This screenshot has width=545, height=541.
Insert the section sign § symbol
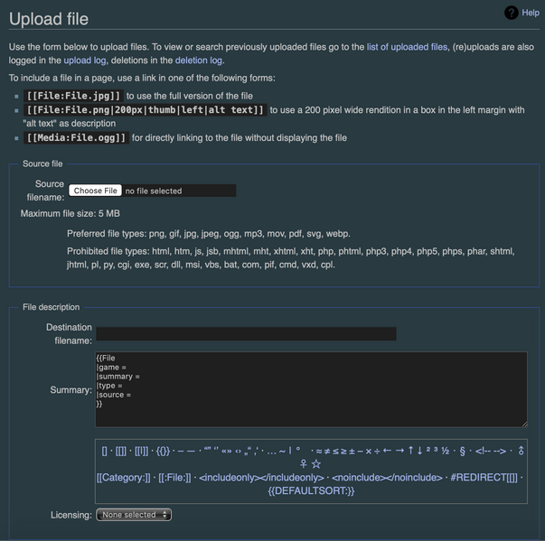463,450
